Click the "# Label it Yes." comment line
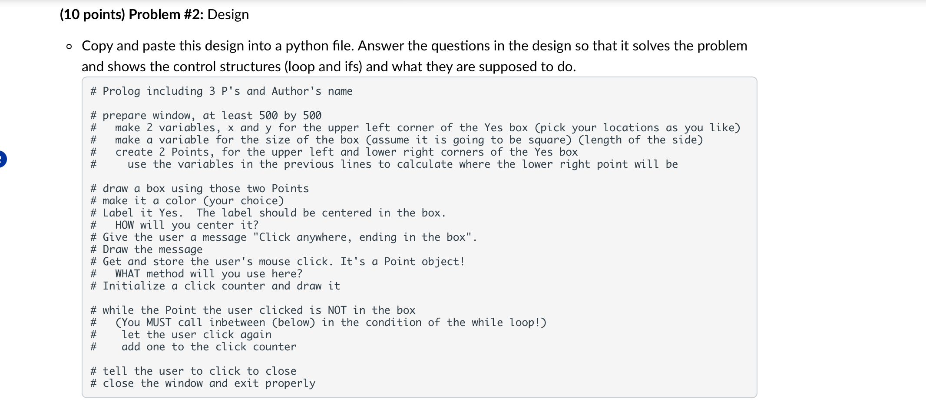The image size is (926, 406). pyautogui.click(x=268, y=213)
